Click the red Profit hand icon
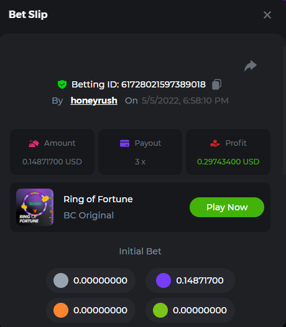The width and height of the screenshot is (286, 327). coord(215,143)
